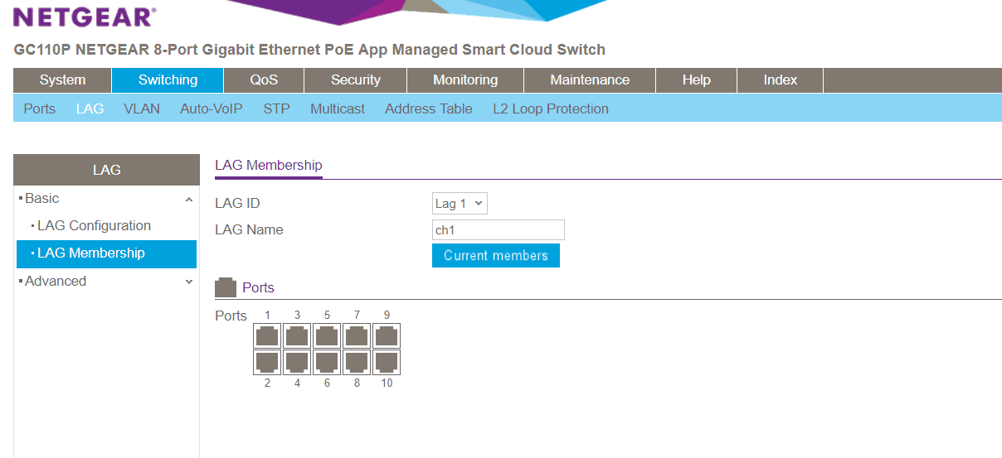Open the L2 Loop Protection submenu
The width and height of the screenshot is (1002, 458).
point(550,108)
